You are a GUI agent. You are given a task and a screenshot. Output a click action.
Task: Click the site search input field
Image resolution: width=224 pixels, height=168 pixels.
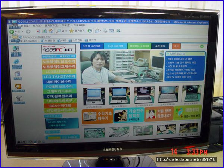[190, 46]
